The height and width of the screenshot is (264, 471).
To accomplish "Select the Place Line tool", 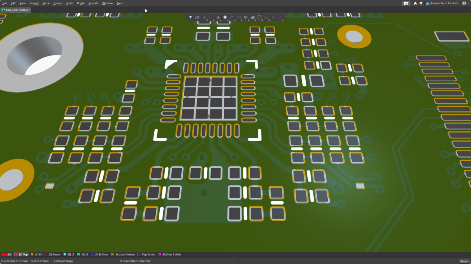I will pos(280,17).
